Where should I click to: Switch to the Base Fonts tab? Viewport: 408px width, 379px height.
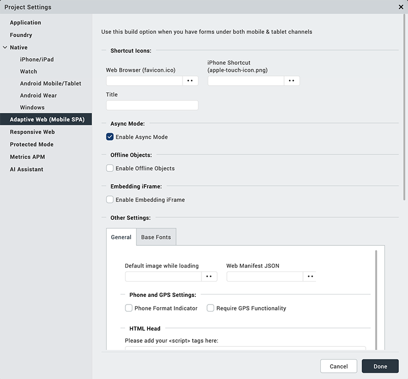click(156, 237)
